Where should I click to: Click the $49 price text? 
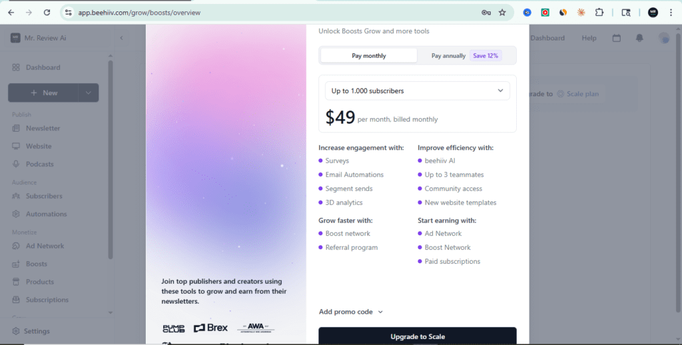[x=340, y=117]
